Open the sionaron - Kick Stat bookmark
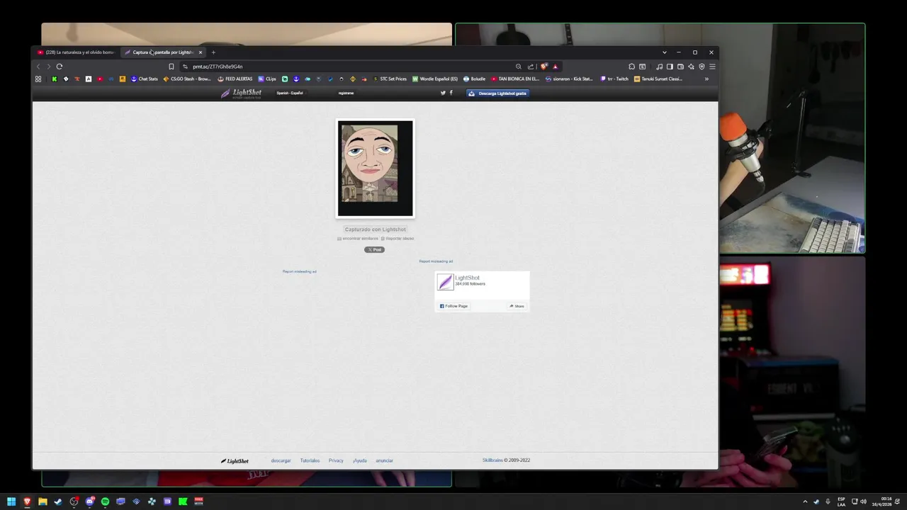Image resolution: width=907 pixels, height=510 pixels. (x=569, y=79)
